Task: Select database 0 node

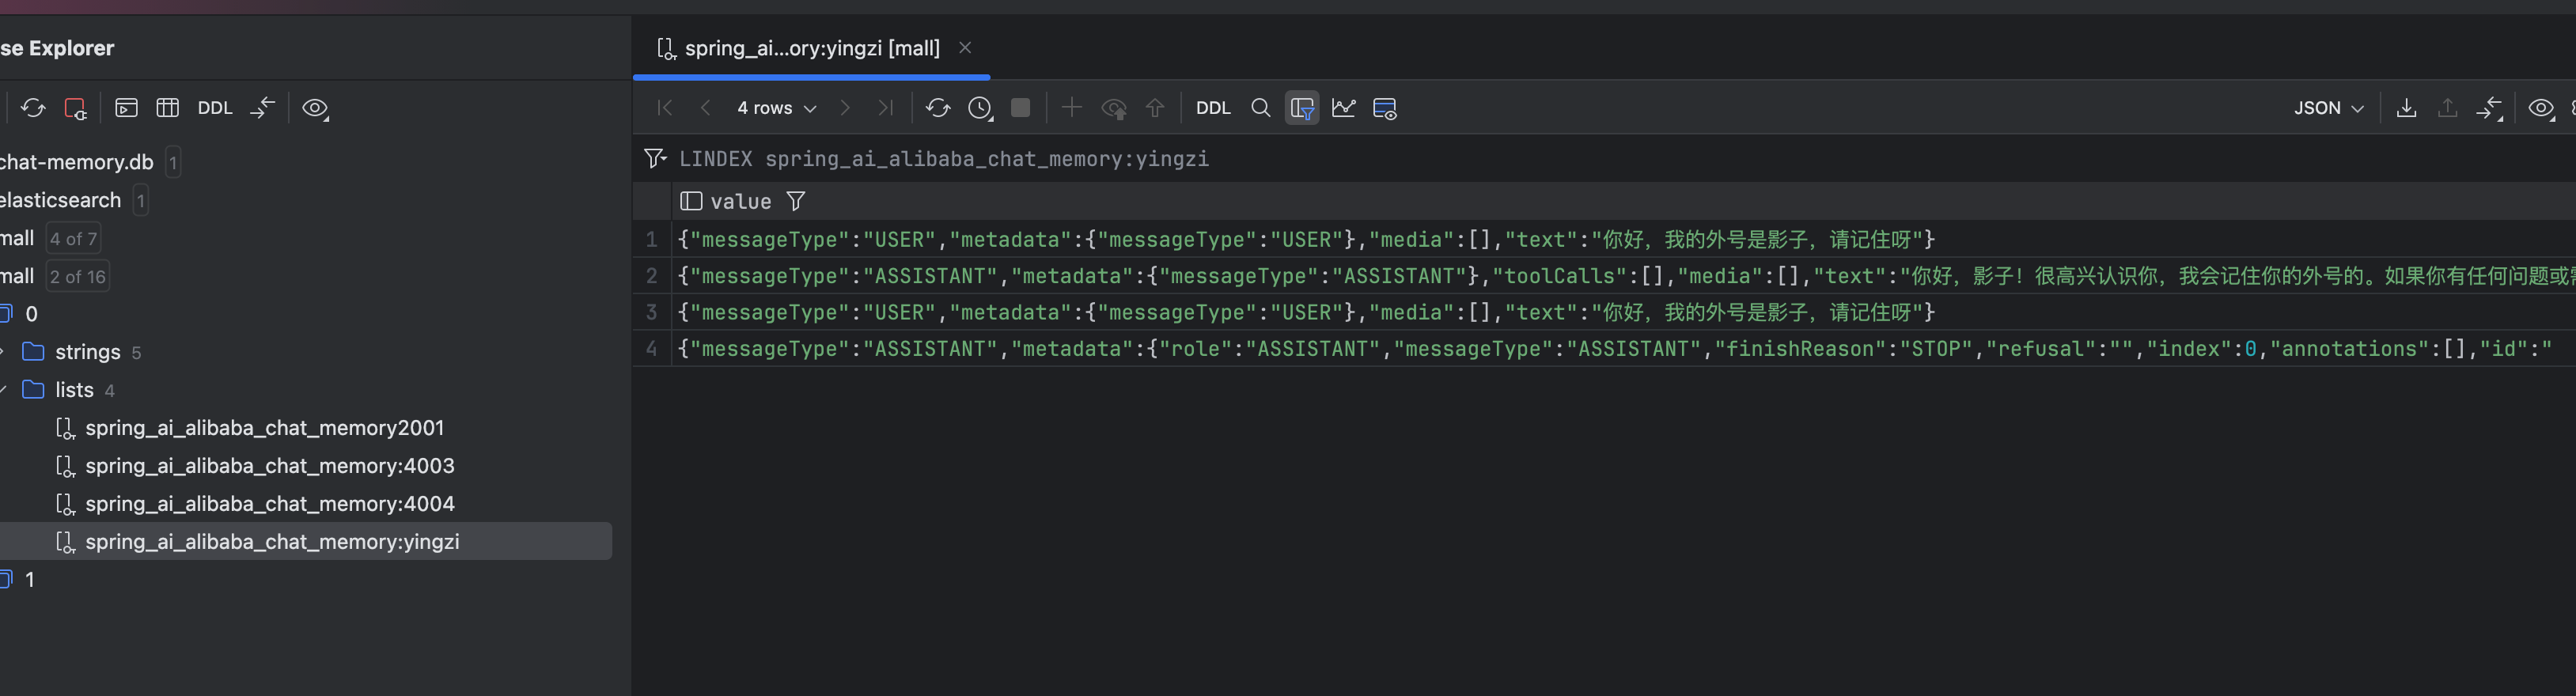Action: [x=31, y=314]
